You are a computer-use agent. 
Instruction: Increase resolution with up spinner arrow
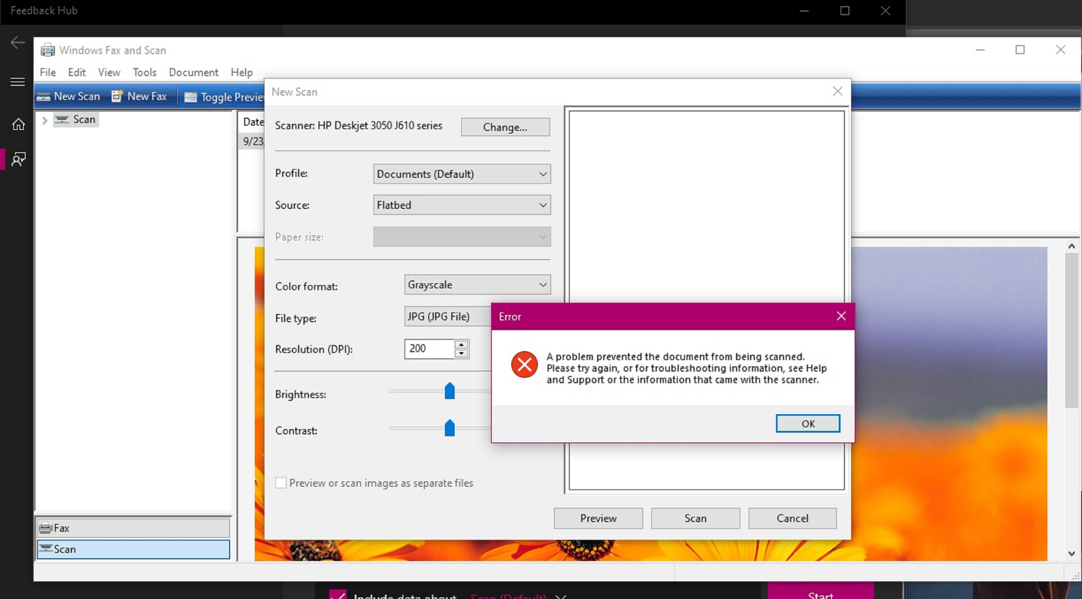(x=461, y=345)
